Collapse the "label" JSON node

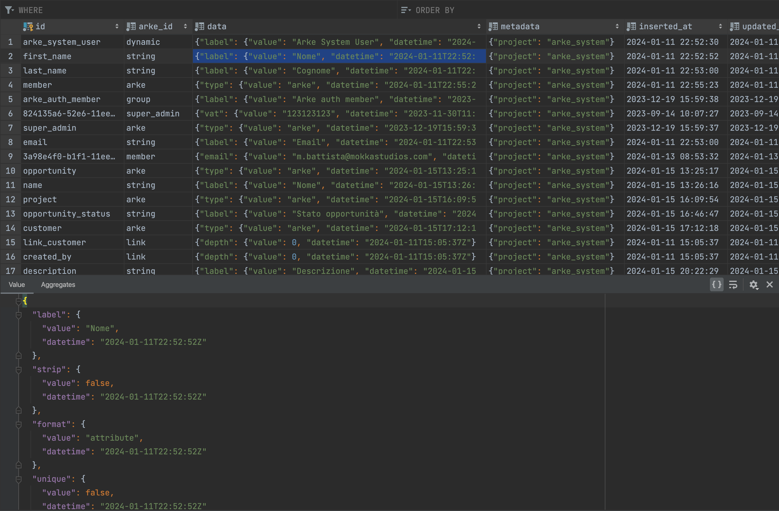point(19,315)
